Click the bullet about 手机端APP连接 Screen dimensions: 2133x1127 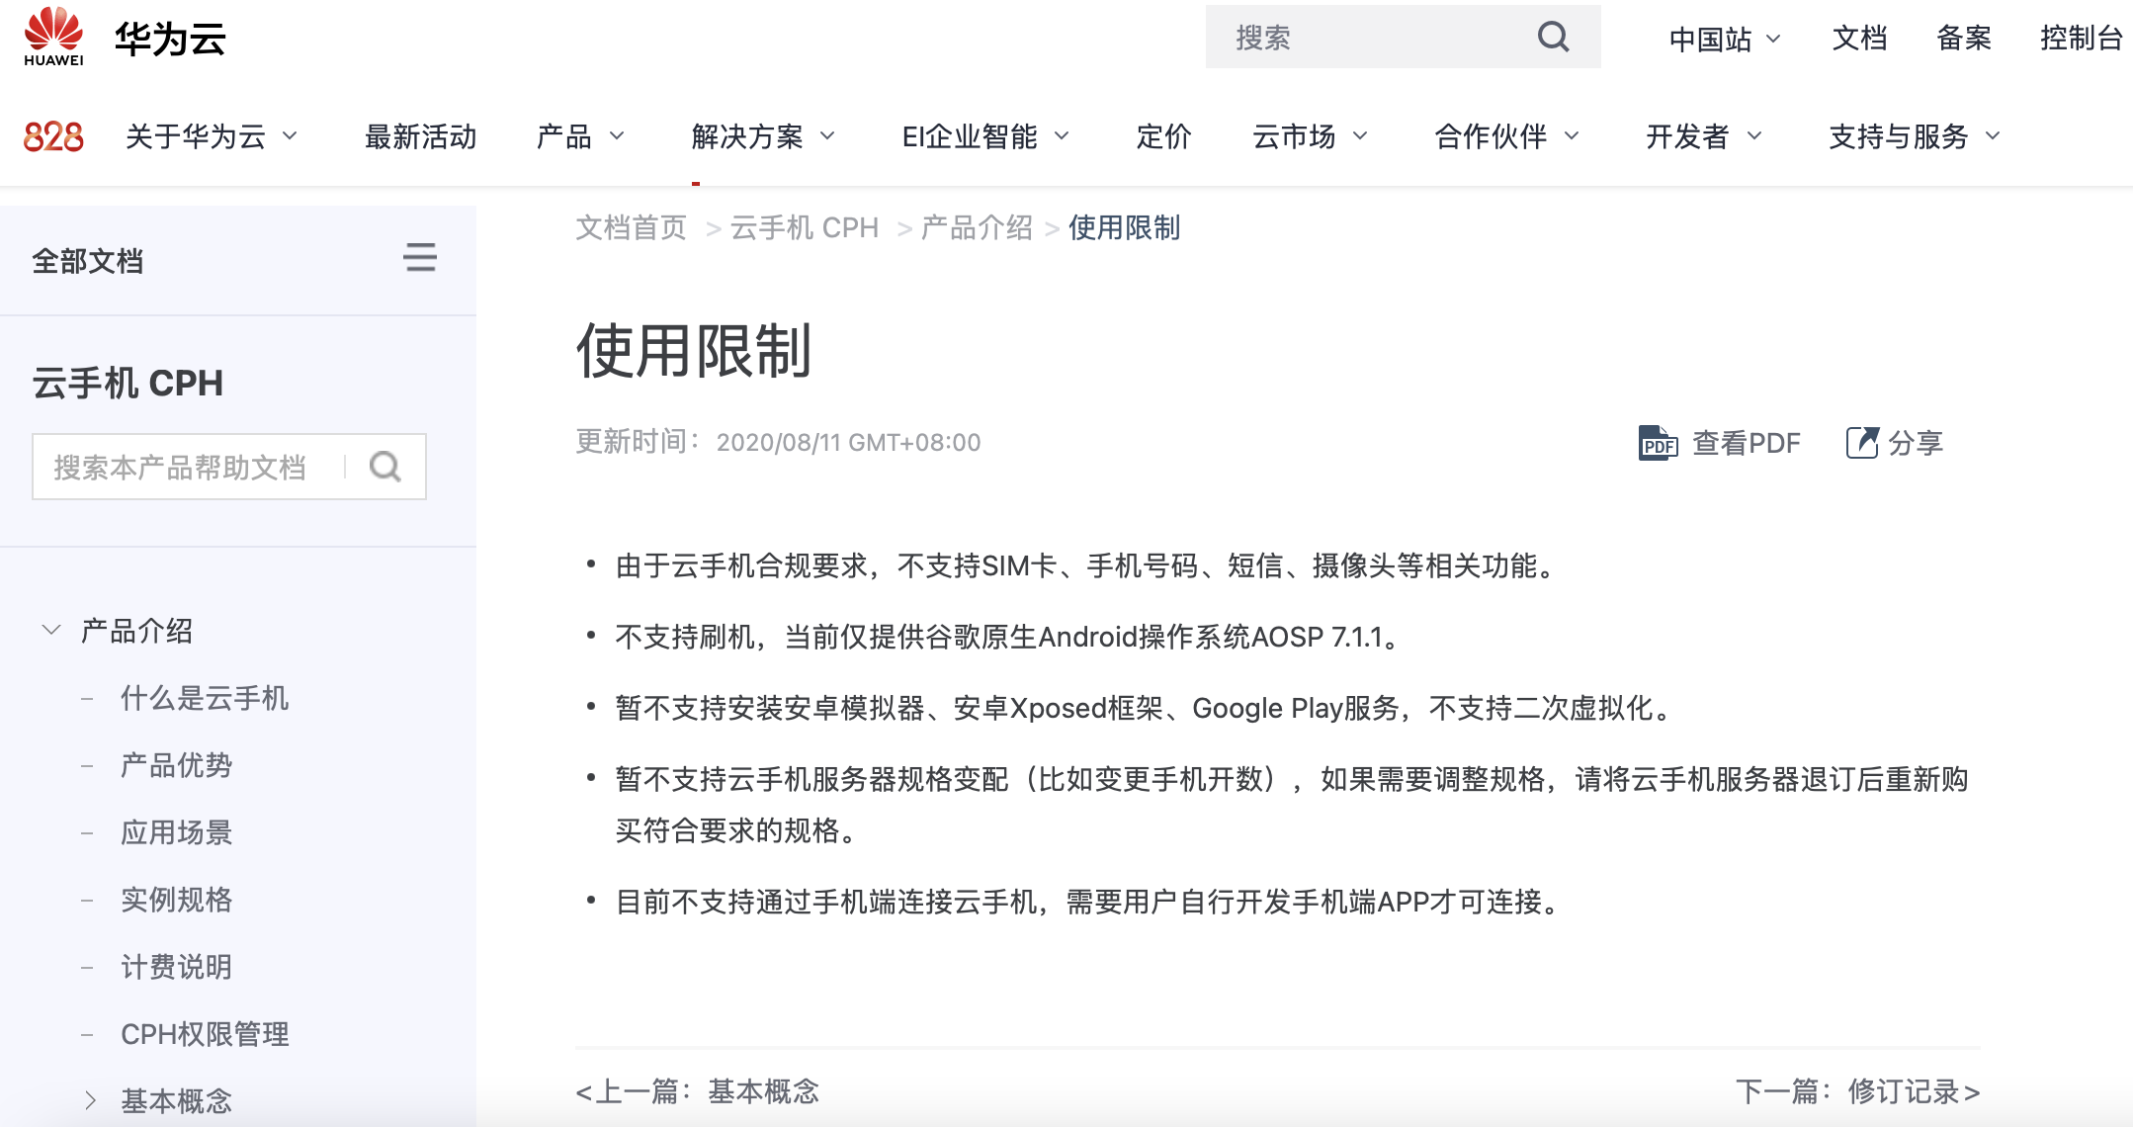click(1090, 902)
